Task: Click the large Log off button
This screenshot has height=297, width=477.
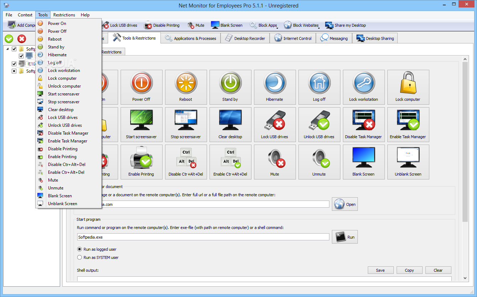Action: 319,87
